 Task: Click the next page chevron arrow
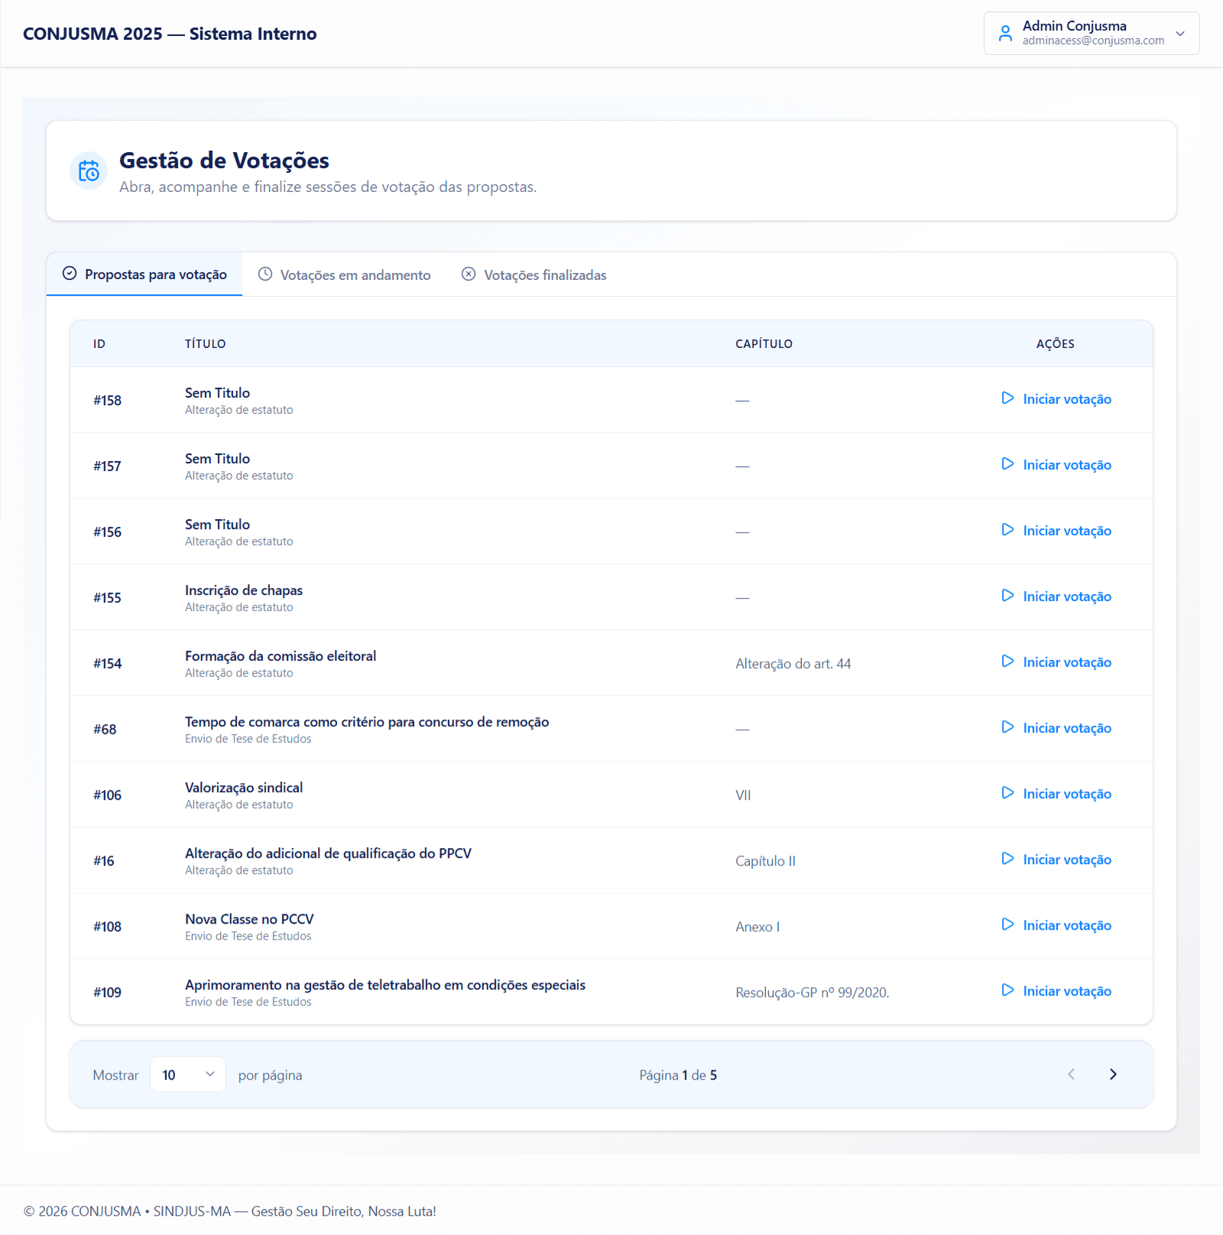pos(1113,1074)
